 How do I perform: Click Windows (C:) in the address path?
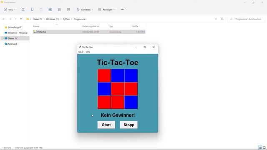(x=53, y=19)
